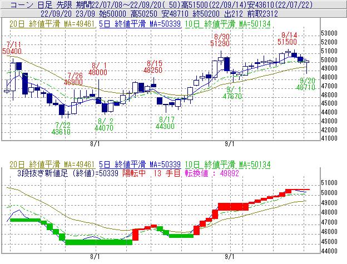Viewport: 347px width, 264px height.
Task: Click the 53000 price axis label
Action: click(x=329, y=33)
